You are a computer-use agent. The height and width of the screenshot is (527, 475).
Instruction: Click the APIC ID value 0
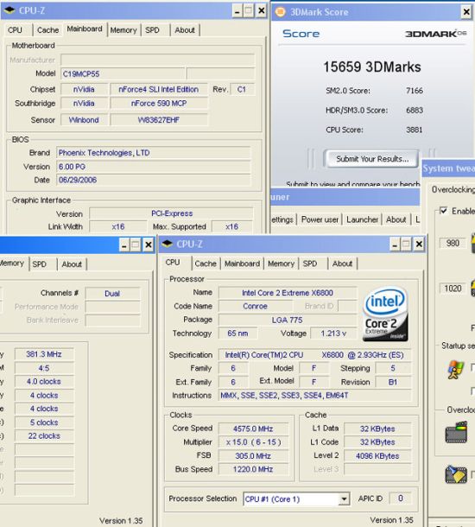401,498
